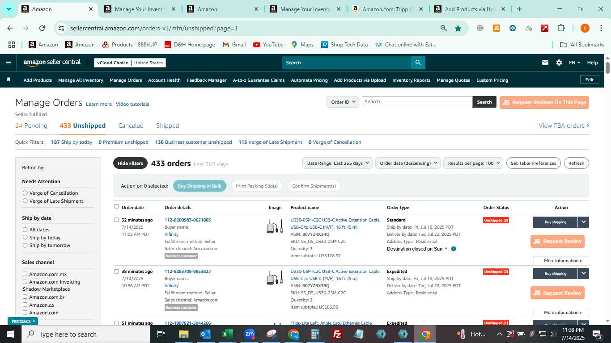Open Calculator from the taskbar

315,334
